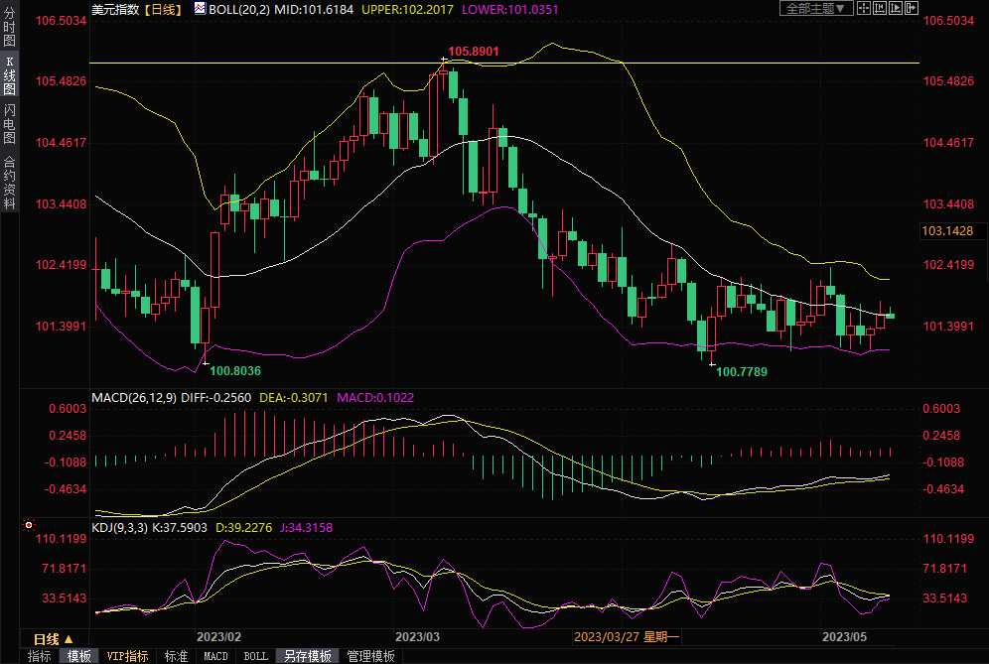
Task: Click the VIP指标 tab
Action: [127, 656]
